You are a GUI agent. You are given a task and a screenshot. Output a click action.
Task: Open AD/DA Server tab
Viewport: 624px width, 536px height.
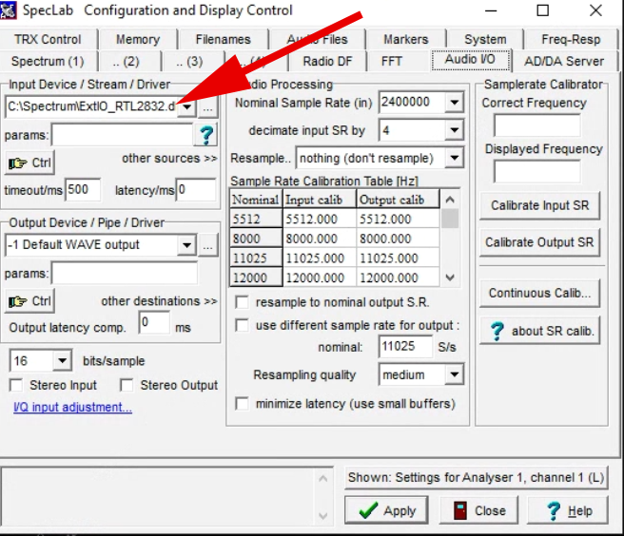pyautogui.click(x=564, y=61)
